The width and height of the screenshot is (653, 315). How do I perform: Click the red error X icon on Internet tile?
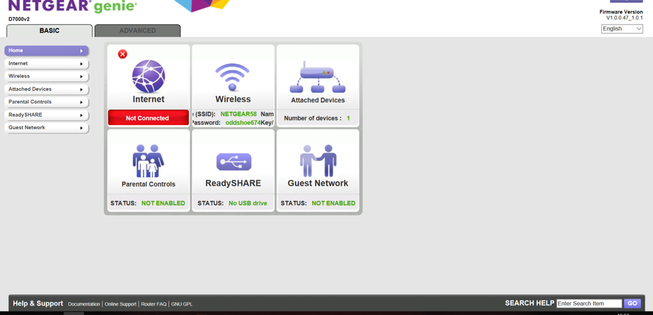tap(122, 54)
